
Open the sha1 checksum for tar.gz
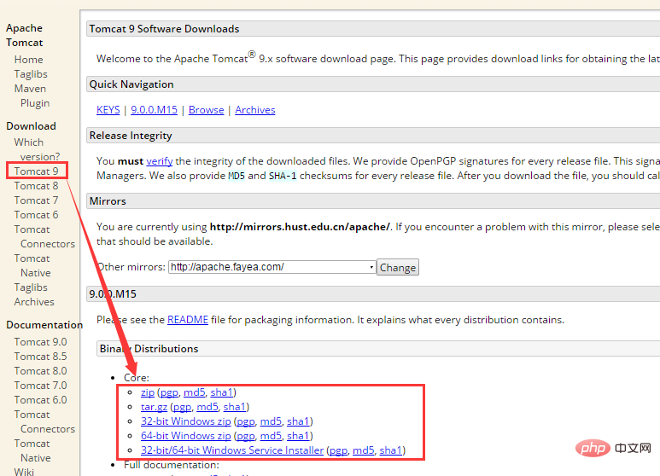(x=235, y=407)
